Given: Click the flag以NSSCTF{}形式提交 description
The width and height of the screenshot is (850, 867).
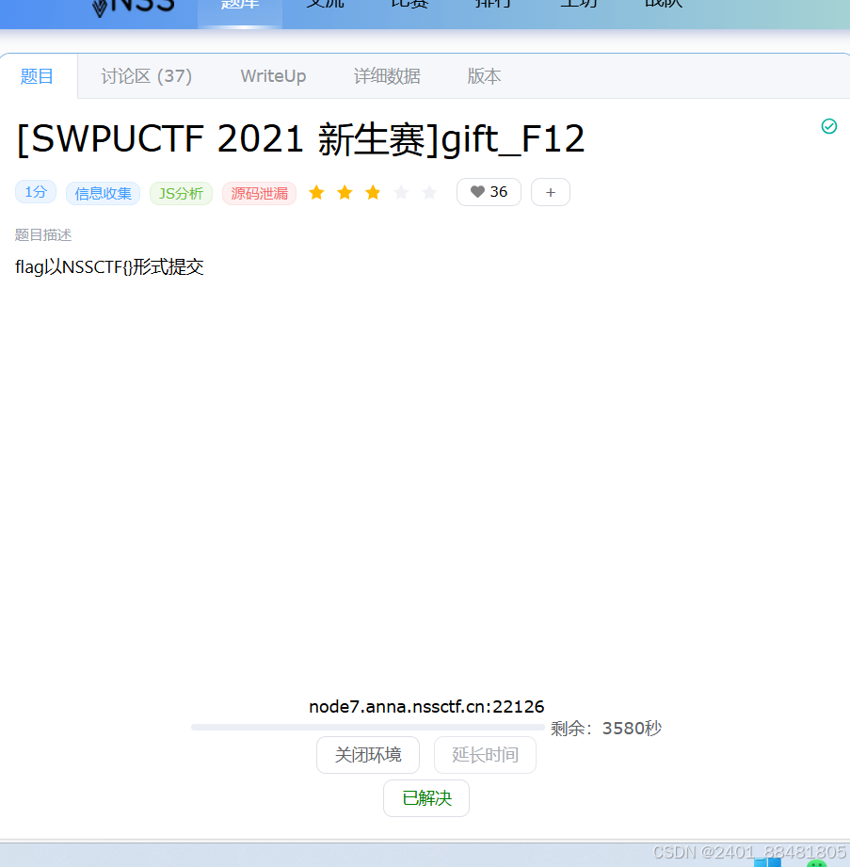Looking at the screenshot, I should pyautogui.click(x=109, y=267).
